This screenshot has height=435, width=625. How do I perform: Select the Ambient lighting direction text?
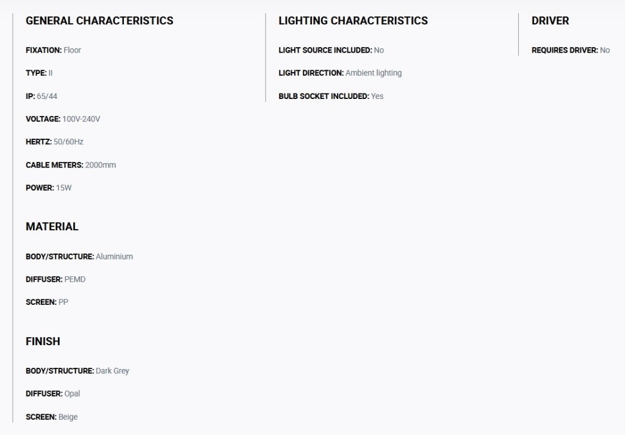click(x=374, y=73)
